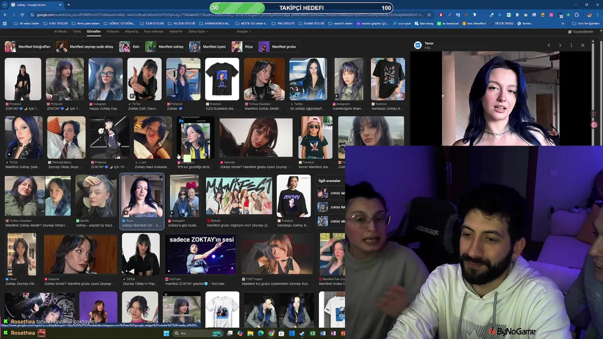
Task: Open Excel from the taskbar
Action: click(x=312, y=333)
